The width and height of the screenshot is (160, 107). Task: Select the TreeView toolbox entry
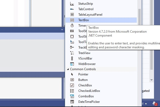tap(84, 53)
